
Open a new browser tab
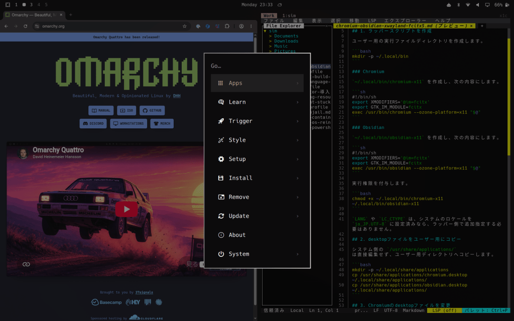coord(70,15)
